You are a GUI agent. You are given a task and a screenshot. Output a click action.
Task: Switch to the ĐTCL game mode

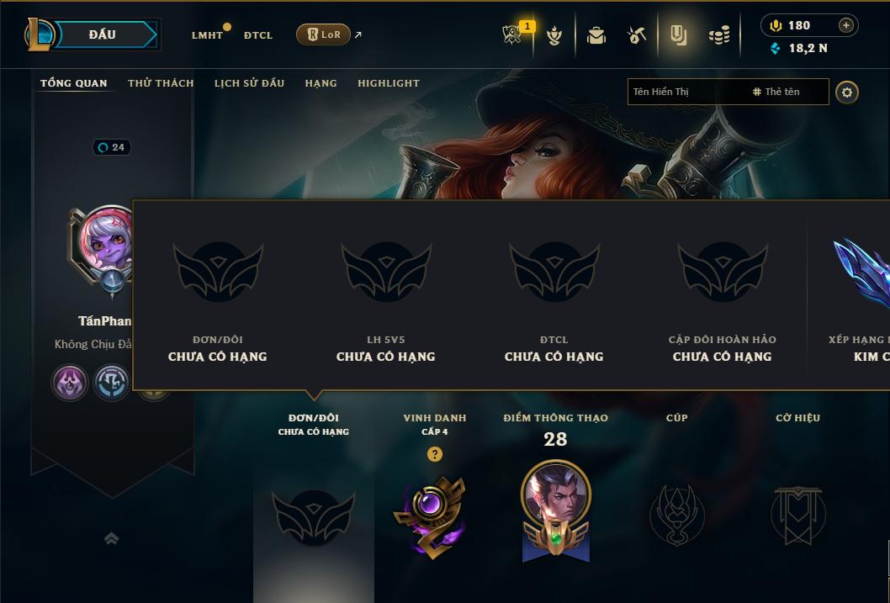(258, 35)
